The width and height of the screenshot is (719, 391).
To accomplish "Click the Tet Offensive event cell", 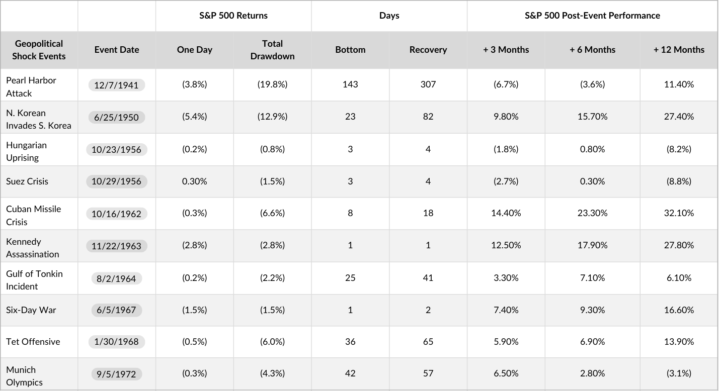I will click(x=33, y=342).
